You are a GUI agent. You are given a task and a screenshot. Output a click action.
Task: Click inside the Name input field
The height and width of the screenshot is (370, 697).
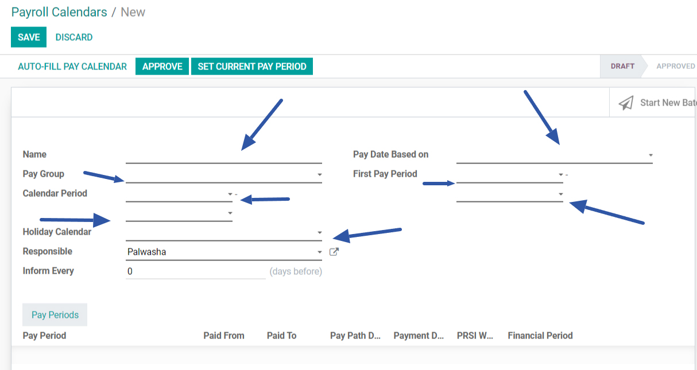click(x=224, y=154)
